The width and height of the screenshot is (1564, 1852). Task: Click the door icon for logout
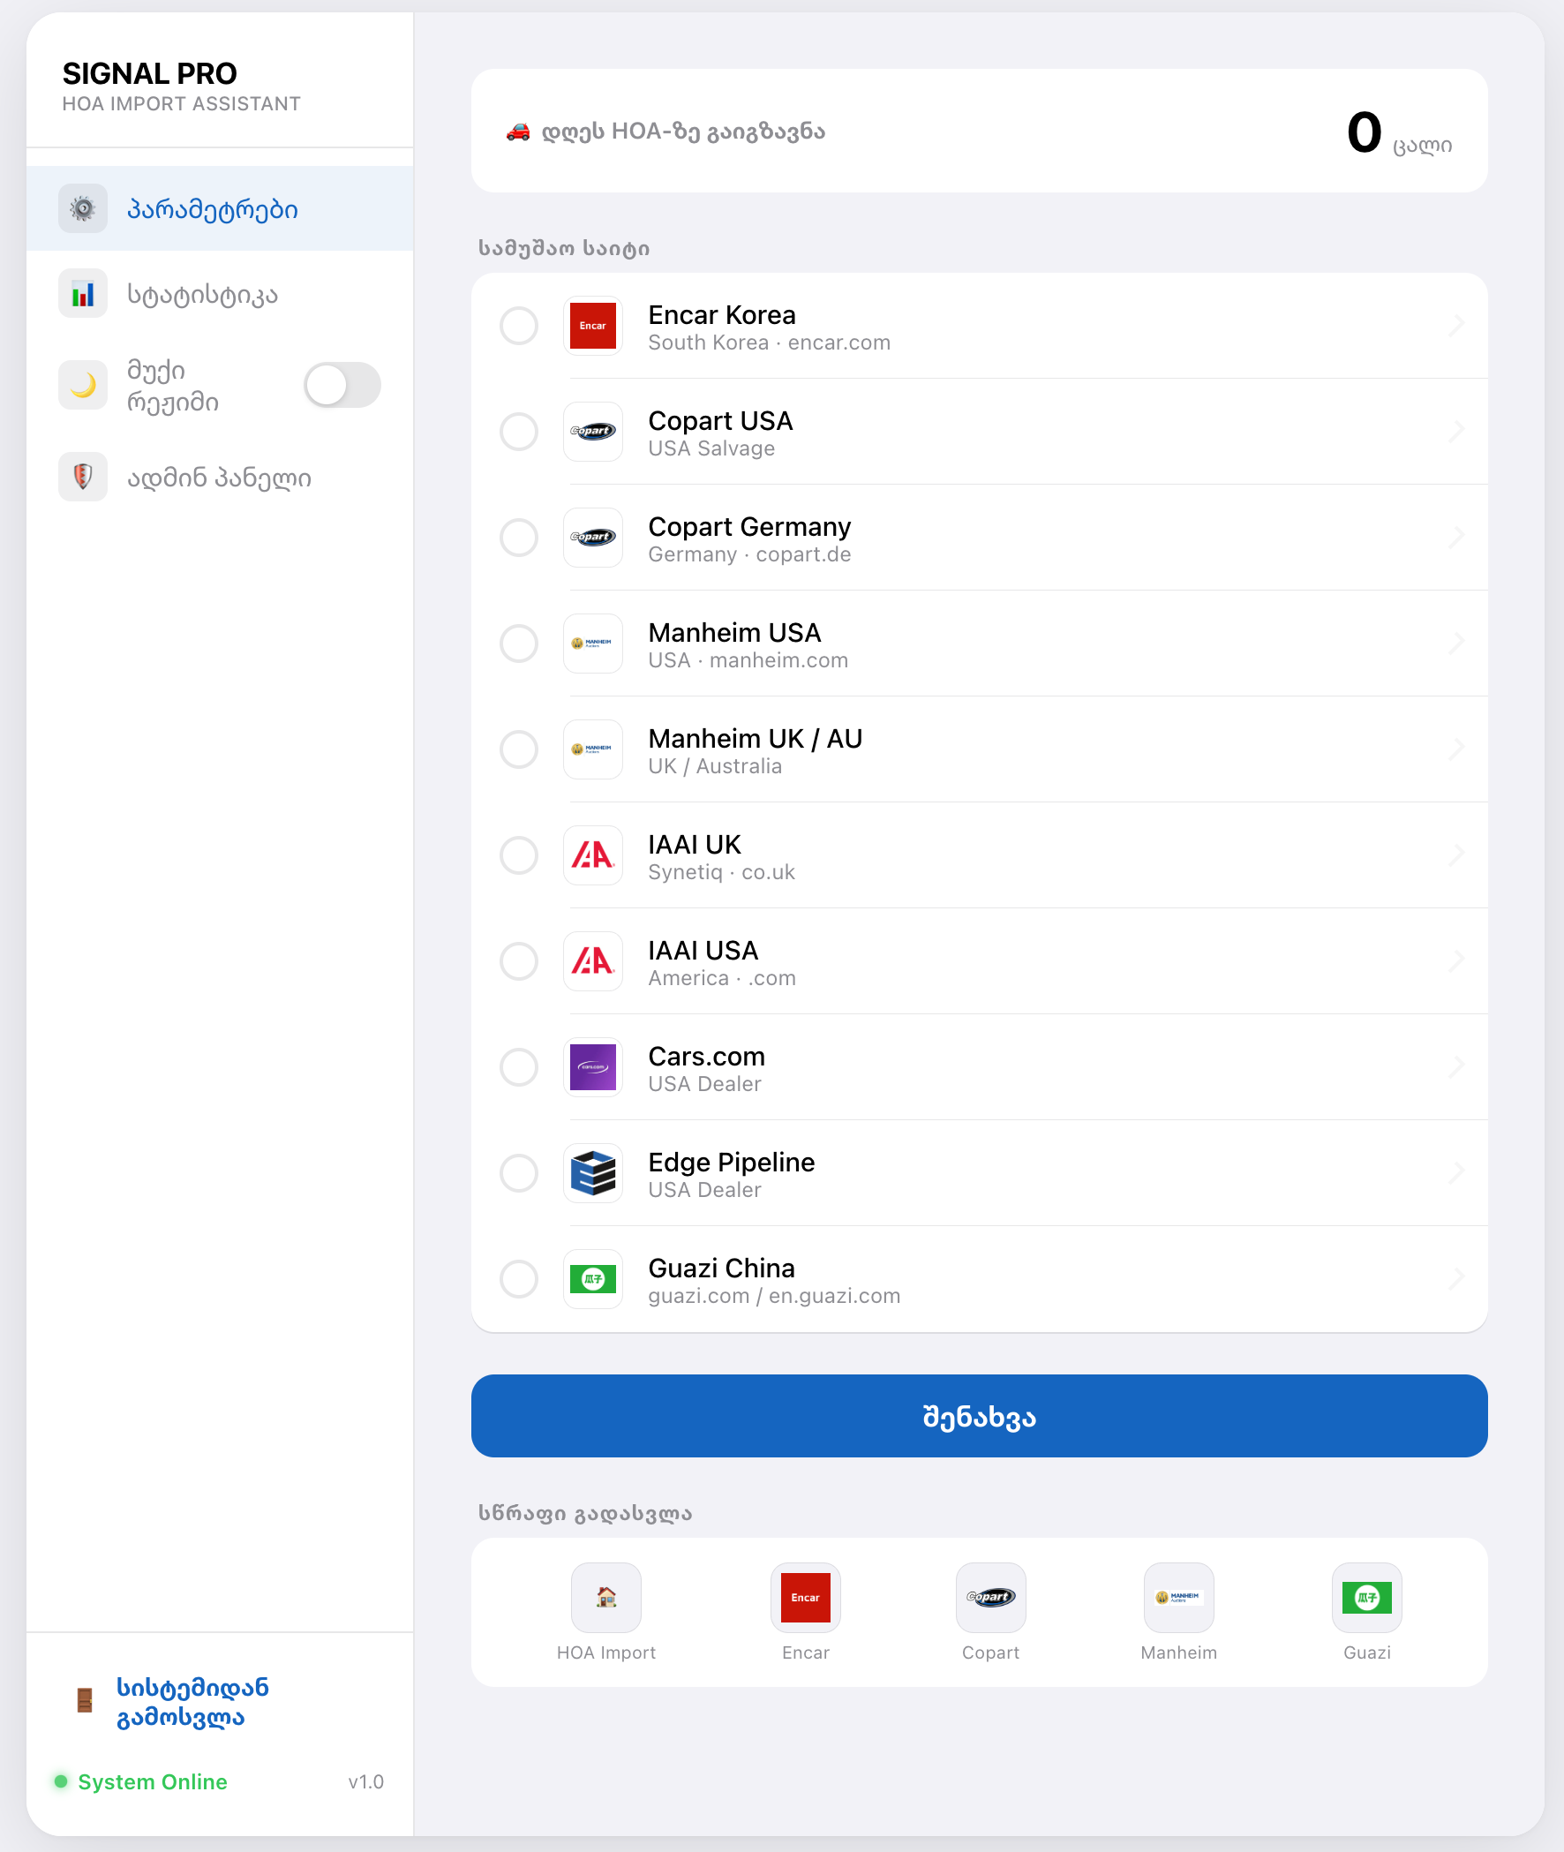coord(85,1700)
